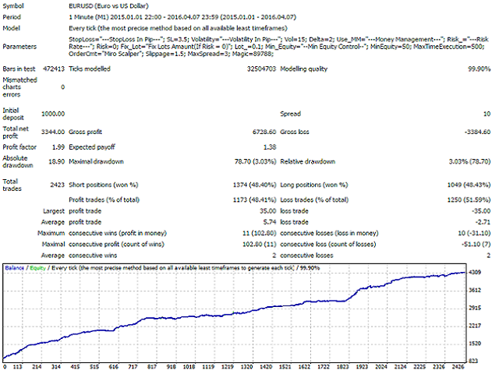The height and width of the screenshot is (374, 499).
Task: Click the Loss trades value 1250 (51.59%)
Action: 469,200
